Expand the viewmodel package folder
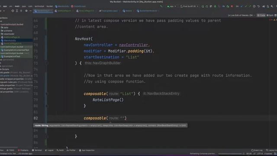 pyautogui.click(x=7, y=34)
